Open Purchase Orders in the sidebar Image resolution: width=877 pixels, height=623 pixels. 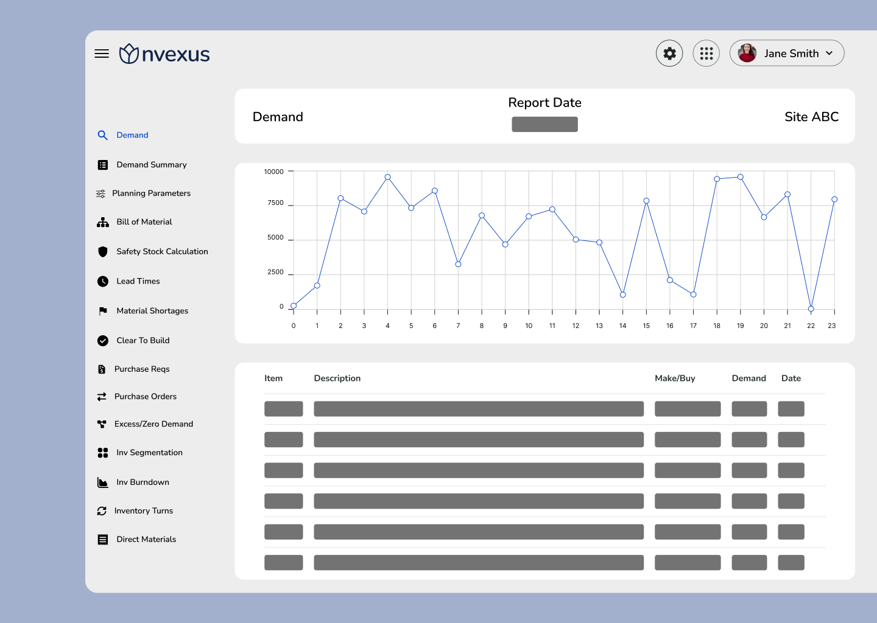coord(146,397)
